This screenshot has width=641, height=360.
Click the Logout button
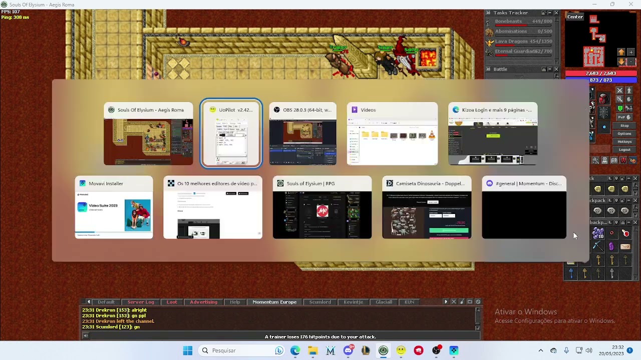(624, 149)
